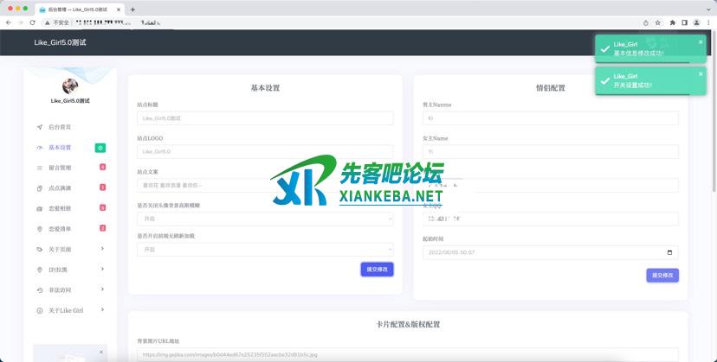Screen dimensions: 717x362
Task: Click the bookmark star icon in address bar
Action: (658, 22)
